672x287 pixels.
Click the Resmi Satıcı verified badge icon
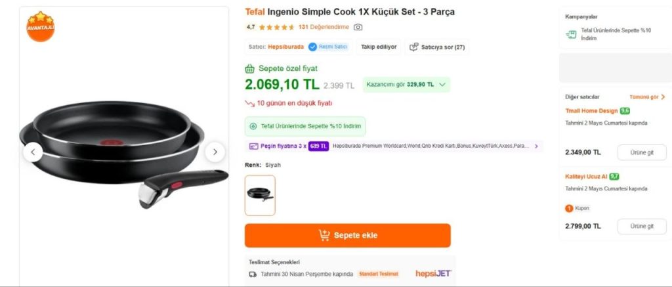(312, 47)
